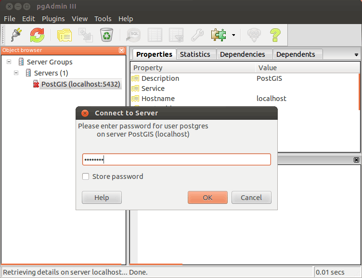
Task: Close the Object browser panel
Action: click(121, 51)
